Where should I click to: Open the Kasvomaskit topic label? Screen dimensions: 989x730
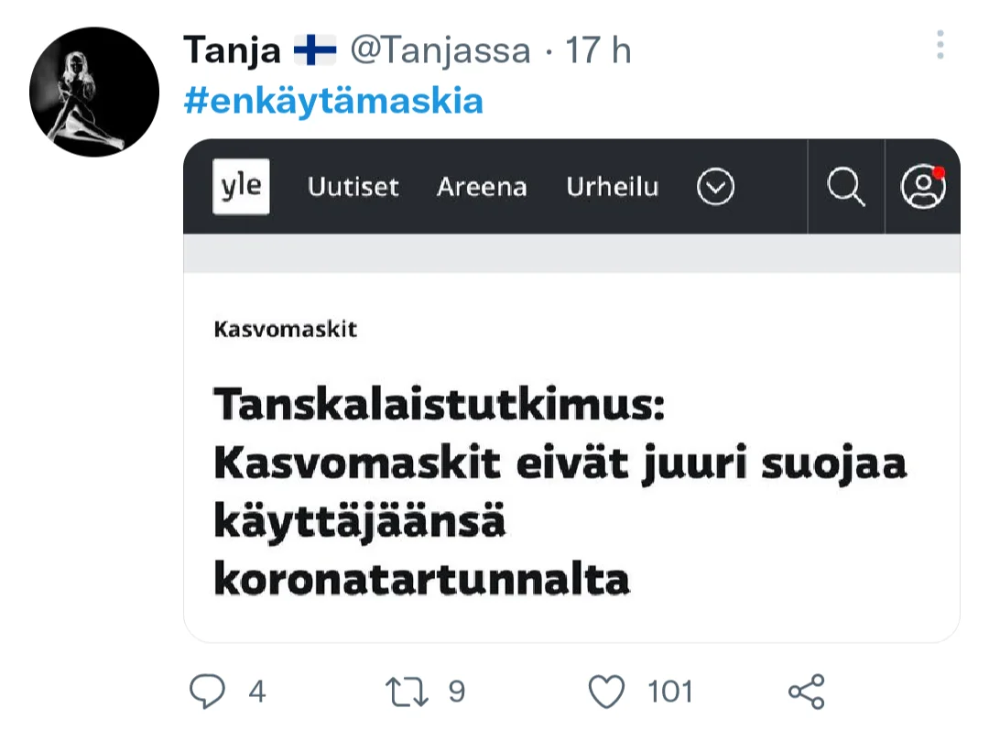point(285,329)
